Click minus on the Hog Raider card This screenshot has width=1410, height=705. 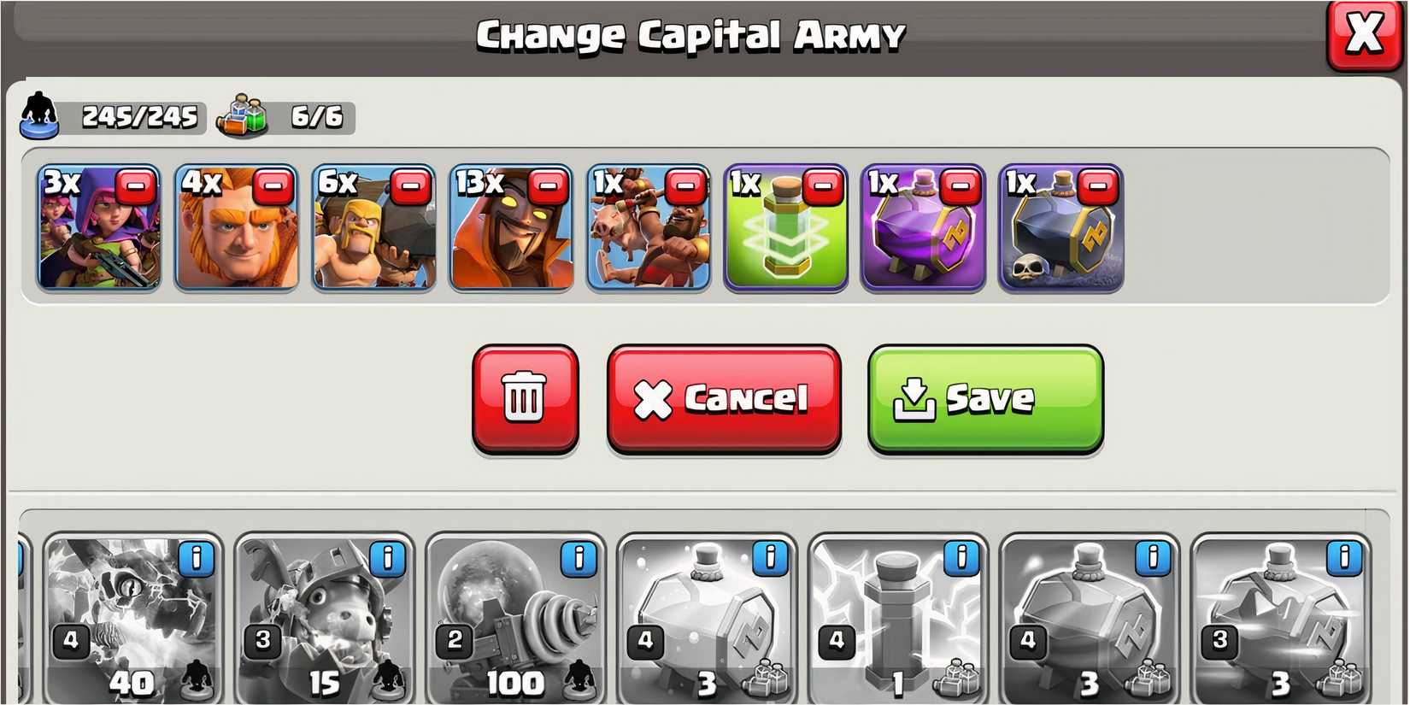pyautogui.click(x=685, y=186)
